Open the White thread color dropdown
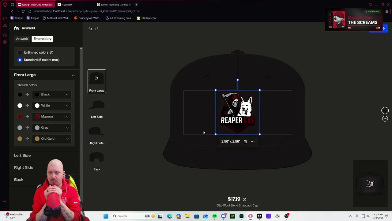The image size is (392, 221). tap(52, 106)
